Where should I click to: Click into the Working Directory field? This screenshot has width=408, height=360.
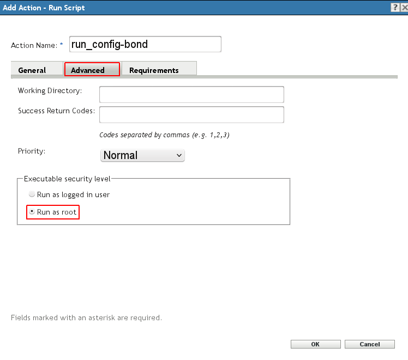point(191,94)
